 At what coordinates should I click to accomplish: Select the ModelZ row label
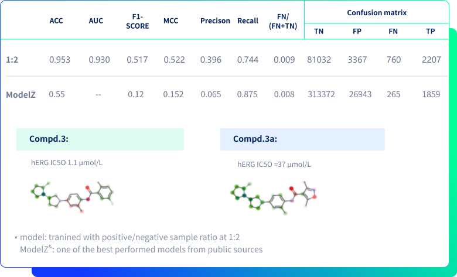coord(21,95)
